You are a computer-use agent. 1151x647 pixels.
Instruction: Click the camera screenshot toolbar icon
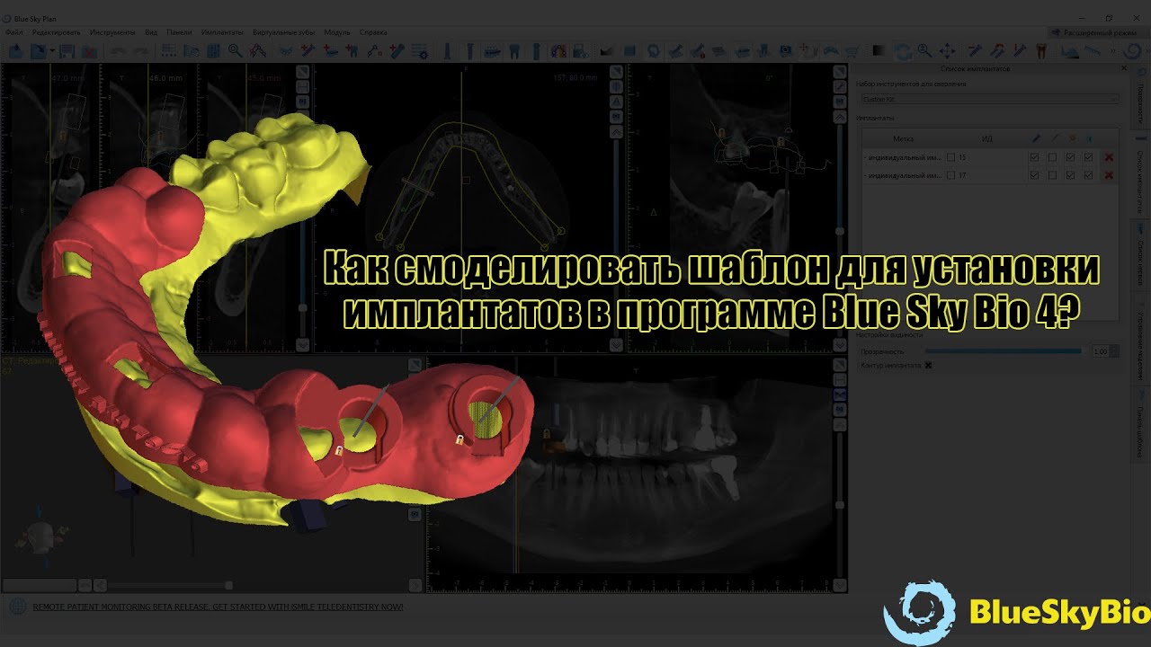pos(786,51)
